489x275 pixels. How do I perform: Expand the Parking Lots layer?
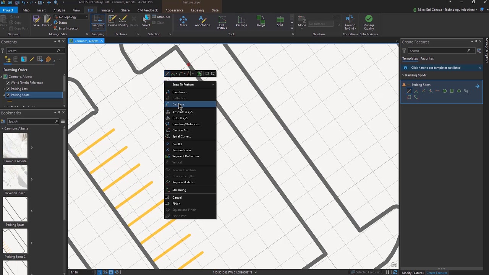[4, 89]
